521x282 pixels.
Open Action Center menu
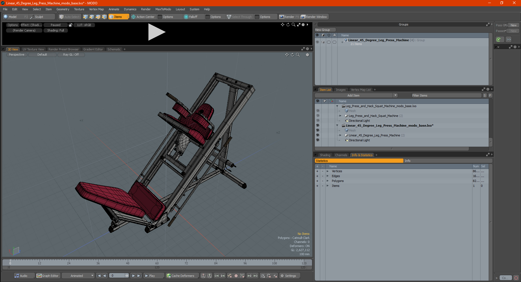click(143, 17)
